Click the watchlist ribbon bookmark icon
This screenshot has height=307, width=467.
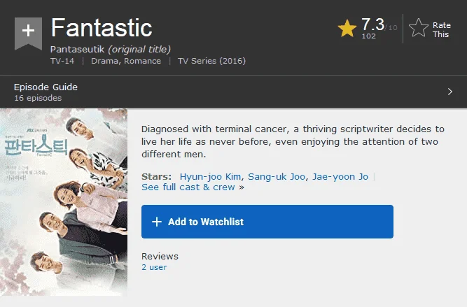coord(28,34)
